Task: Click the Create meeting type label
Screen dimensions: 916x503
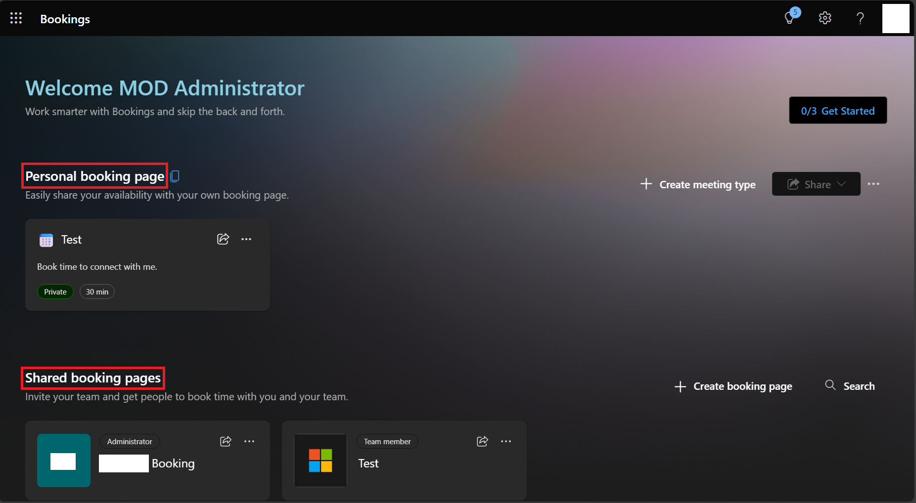Action: pos(707,185)
